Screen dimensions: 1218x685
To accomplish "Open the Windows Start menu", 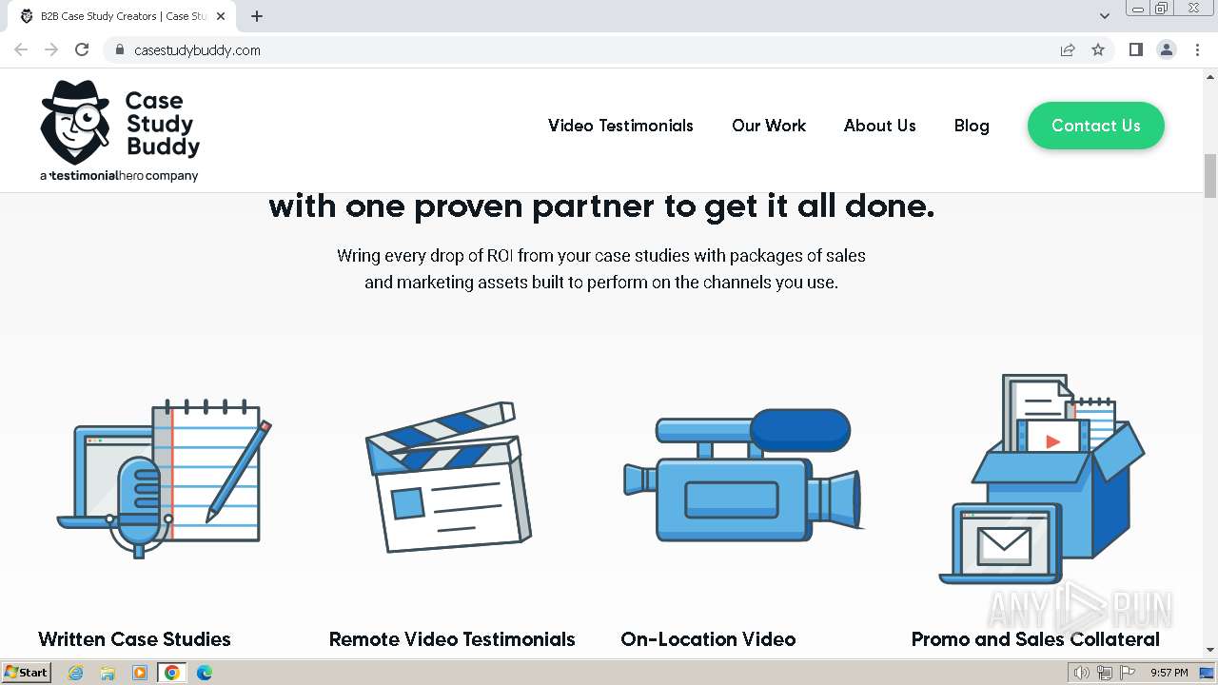I will pos(27,673).
